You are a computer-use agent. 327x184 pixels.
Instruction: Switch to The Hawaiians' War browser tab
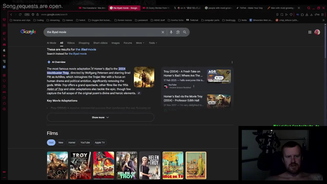[x=92, y=8]
